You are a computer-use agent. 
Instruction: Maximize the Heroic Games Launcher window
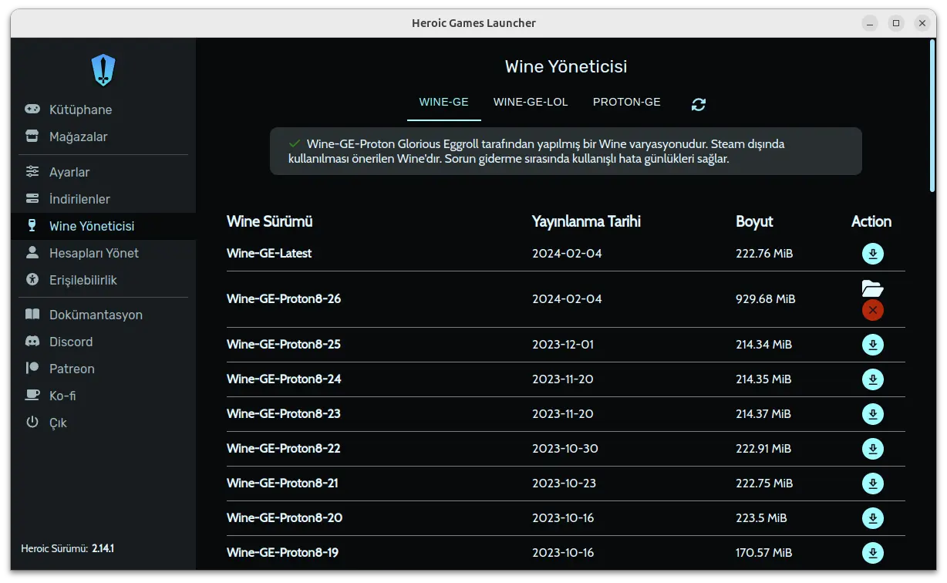point(896,23)
